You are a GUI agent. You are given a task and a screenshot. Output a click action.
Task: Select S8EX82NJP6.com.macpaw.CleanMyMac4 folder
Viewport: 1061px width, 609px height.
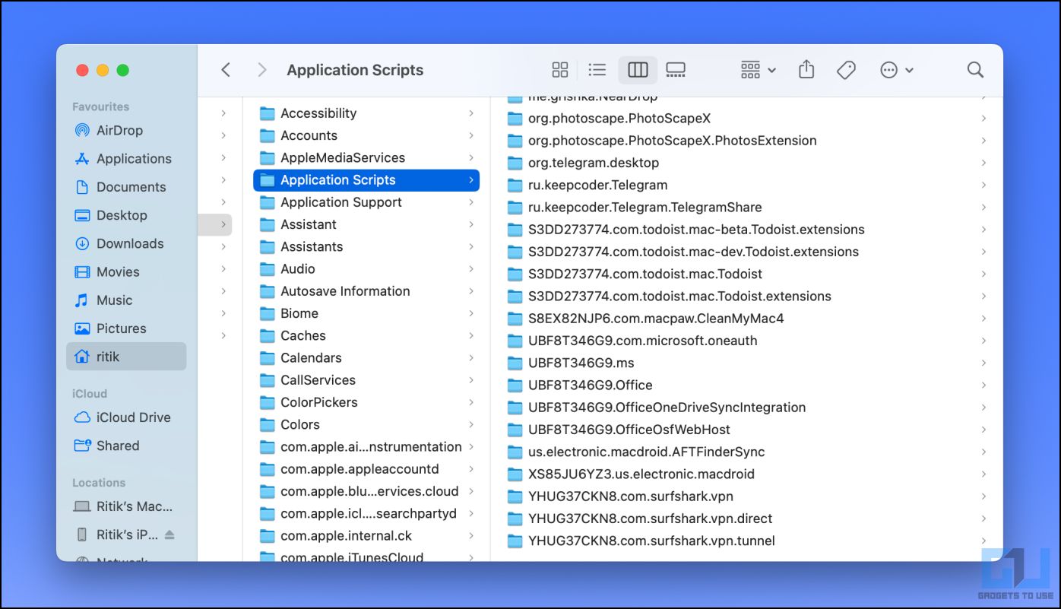(747, 319)
